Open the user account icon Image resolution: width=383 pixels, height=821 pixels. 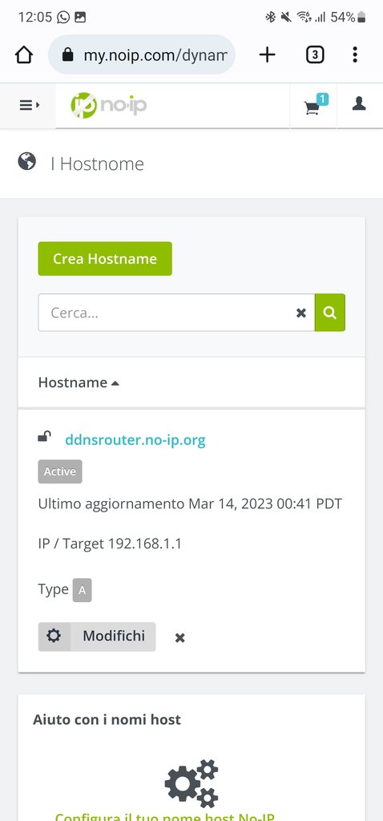coord(359,103)
